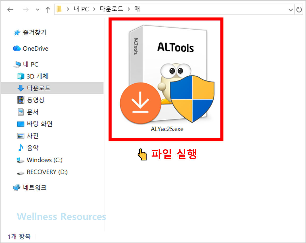
Task: Click the OneDrive cloud icon
Action: [x=17, y=48]
